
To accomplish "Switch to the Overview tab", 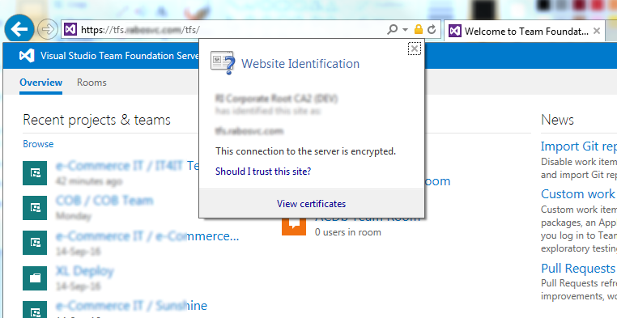I will [41, 83].
